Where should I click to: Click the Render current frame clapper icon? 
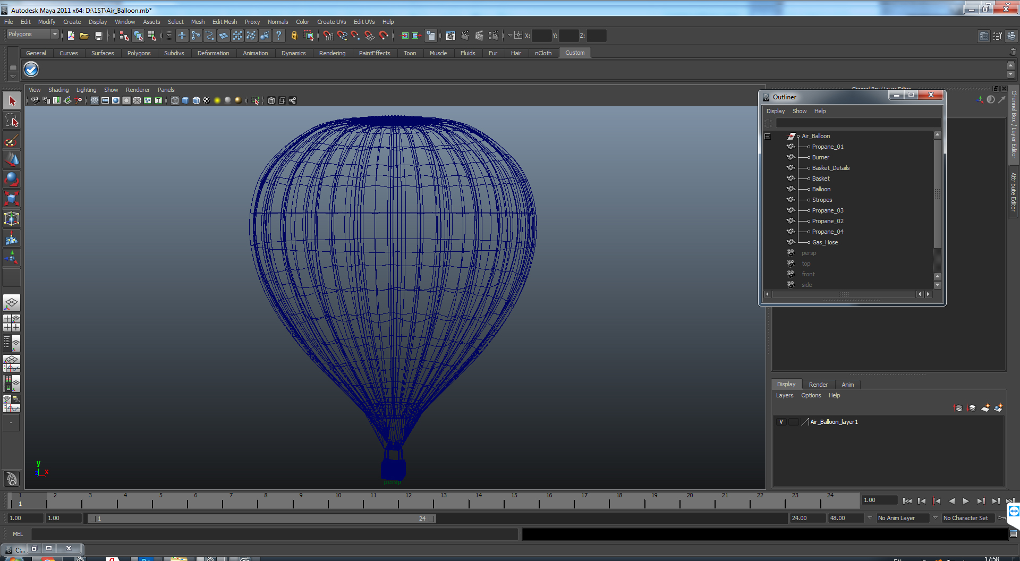click(x=465, y=36)
